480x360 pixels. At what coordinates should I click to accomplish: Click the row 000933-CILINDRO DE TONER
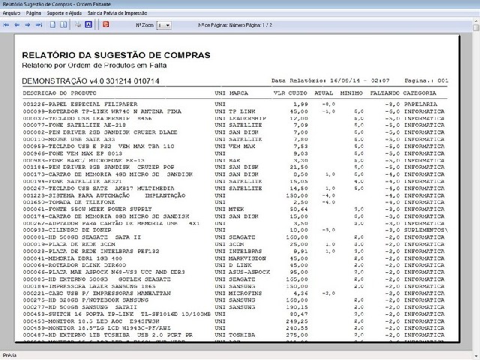(x=235, y=230)
